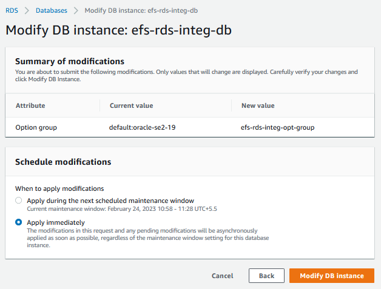Click the New value column header
Screen dimensions: 381x289
click(258, 105)
